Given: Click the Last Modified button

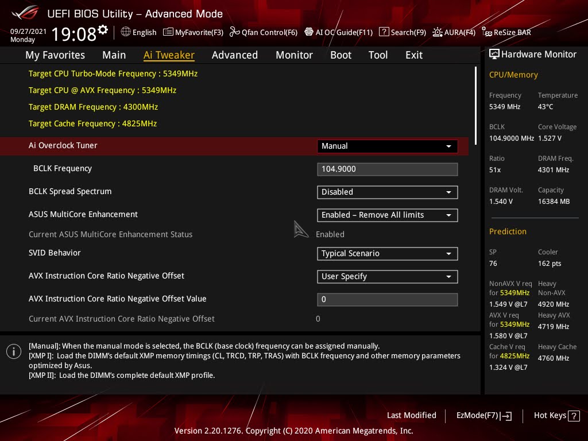Looking at the screenshot, I should (x=412, y=415).
